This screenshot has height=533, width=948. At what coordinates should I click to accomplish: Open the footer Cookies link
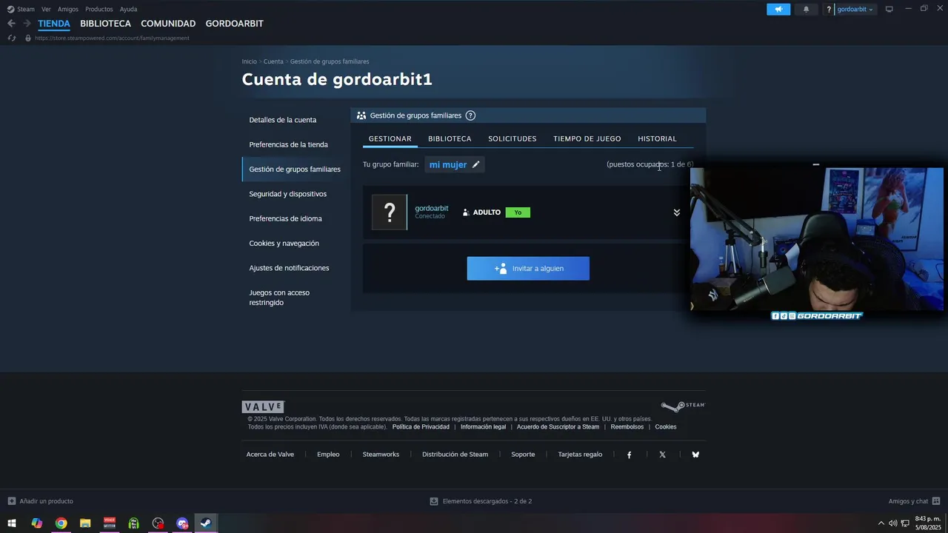[665, 427]
